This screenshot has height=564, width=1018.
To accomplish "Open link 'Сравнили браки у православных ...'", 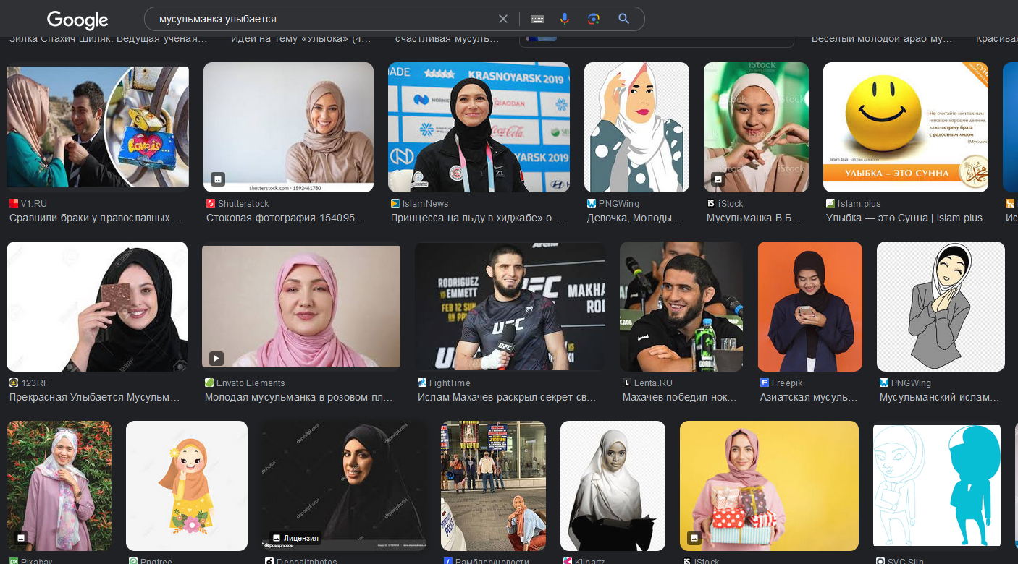I will (x=96, y=218).
